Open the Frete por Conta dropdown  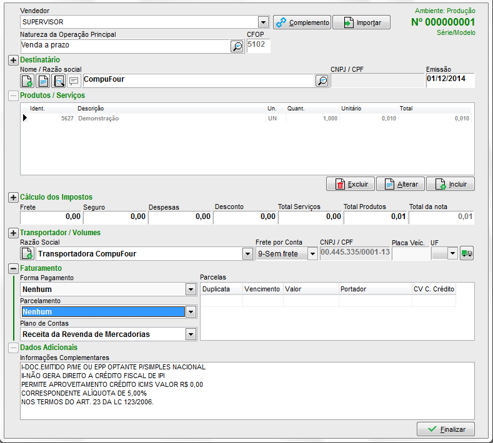312,254
